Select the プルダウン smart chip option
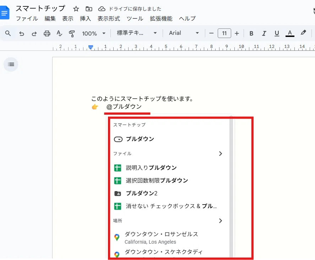The height and width of the screenshot is (260, 315). point(169,139)
